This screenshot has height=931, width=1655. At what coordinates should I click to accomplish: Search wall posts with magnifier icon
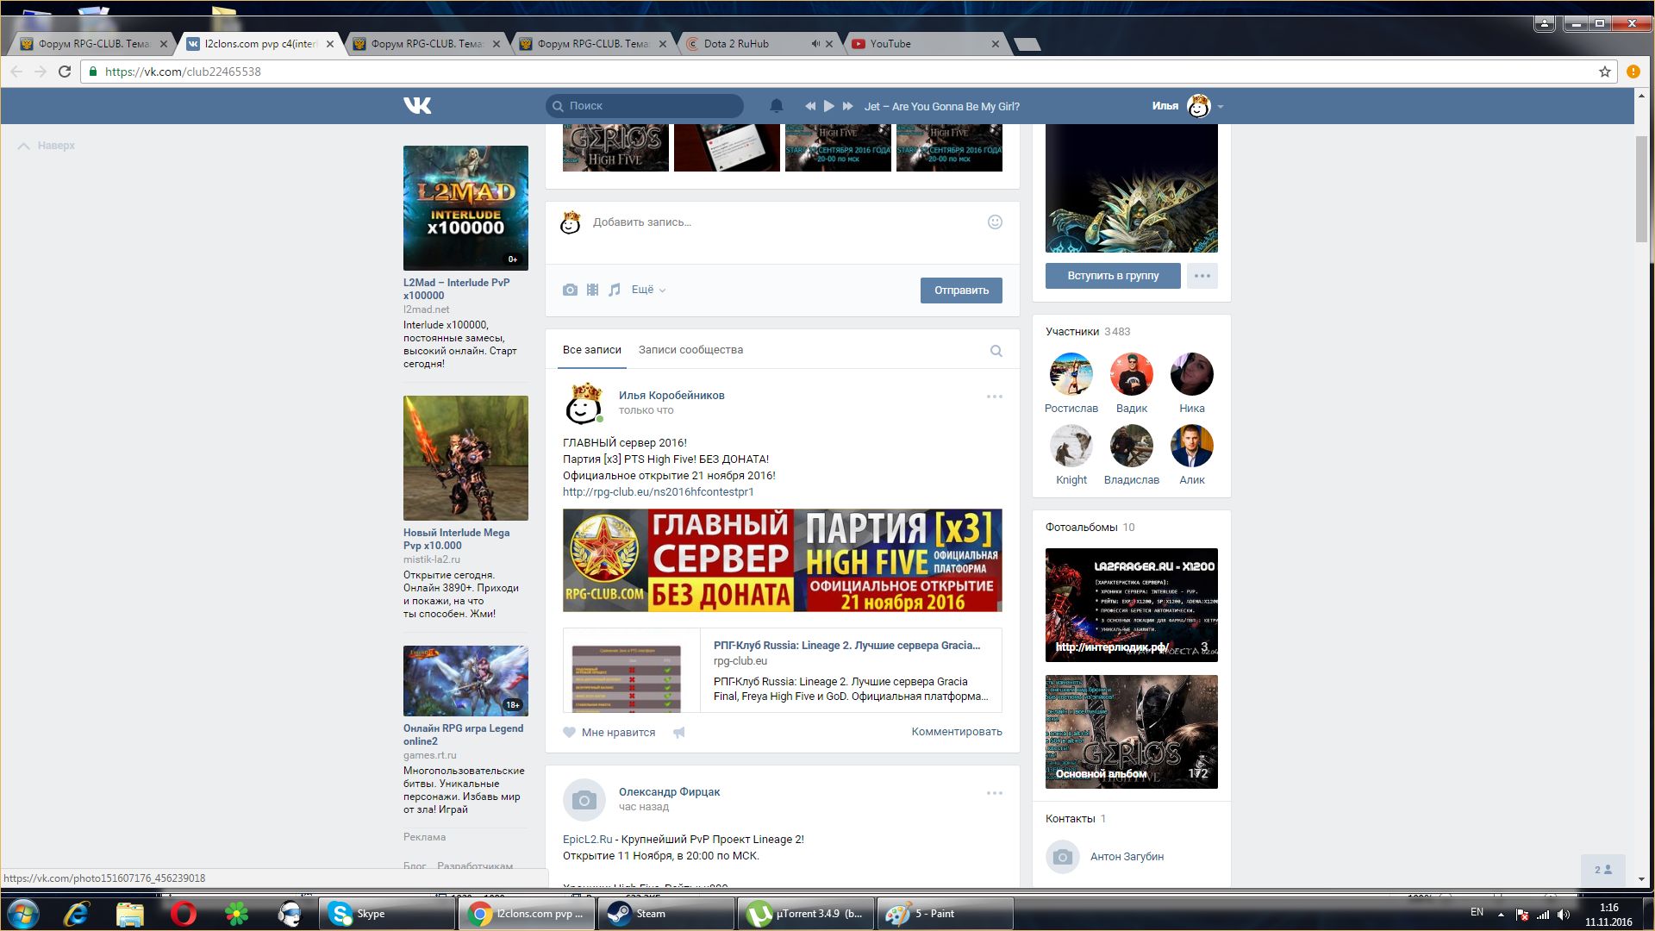(x=996, y=351)
